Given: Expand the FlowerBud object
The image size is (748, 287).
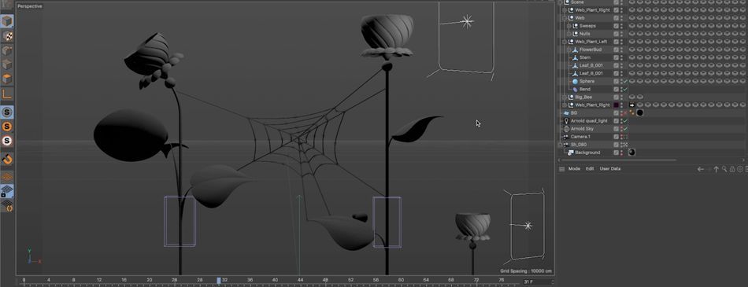Looking at the screenshot, I should [568, 50].
